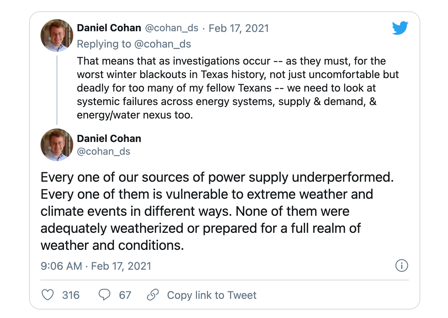Open the tweet info circle icon
The height and width of the screenshot is (318, 448).
pyautogui.click(x=402, y=266)
